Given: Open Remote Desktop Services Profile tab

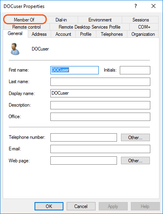Looking at the screenshot, I should [x=90, y=27].
